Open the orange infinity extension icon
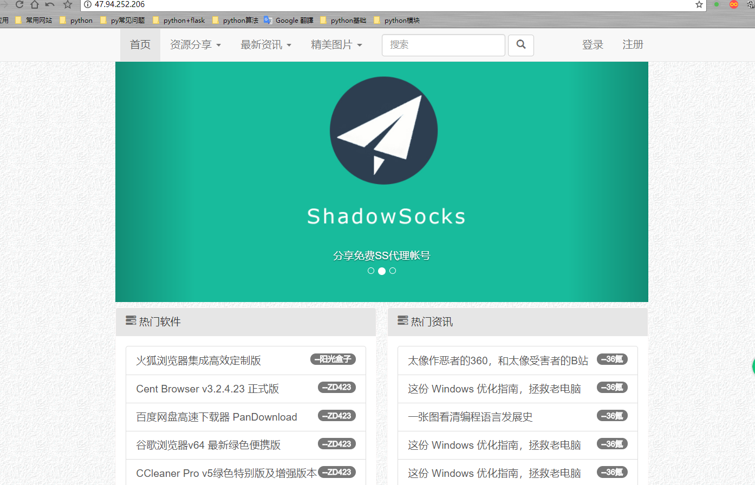Screen dimensions: 755x485 [734, 4]
